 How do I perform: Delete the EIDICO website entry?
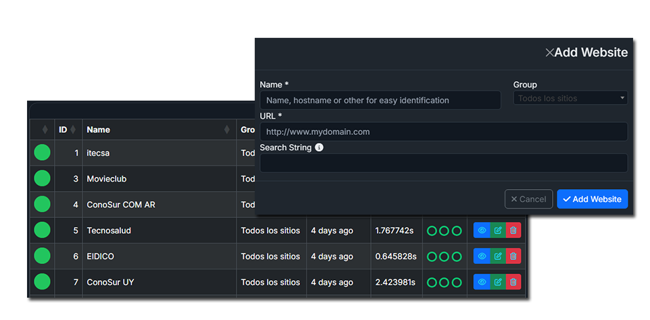514,257
